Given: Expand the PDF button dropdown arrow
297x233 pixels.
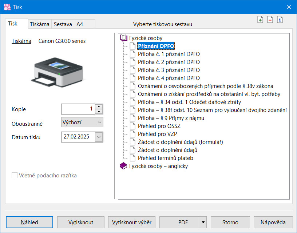Looking at the screenshot, I should pos(203,222).
